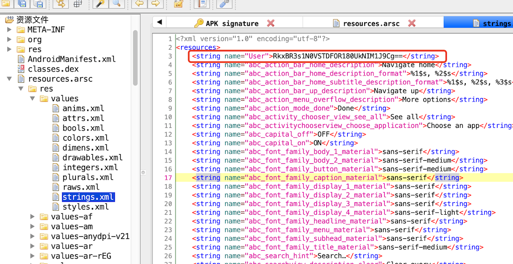Select classes.dex in the tree
Viewport: 513px width, 264px height.
coord(53,69)
